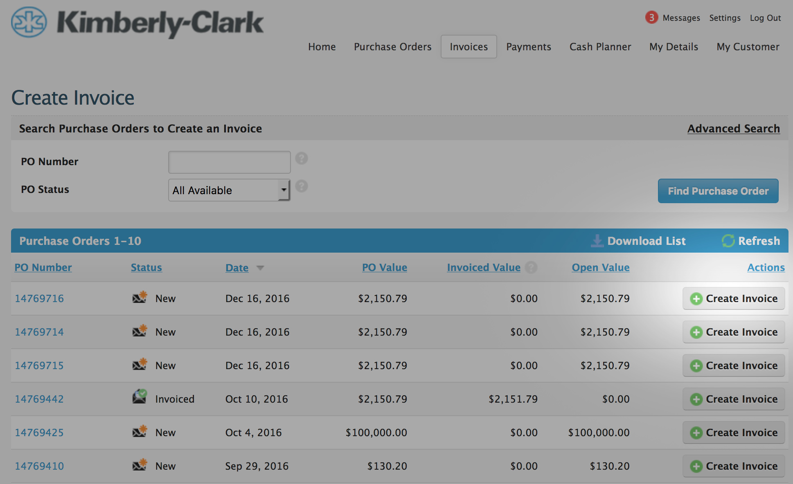Click Create Invoice label for PO 14769425

pyautogui.click(x=742, y=433)
